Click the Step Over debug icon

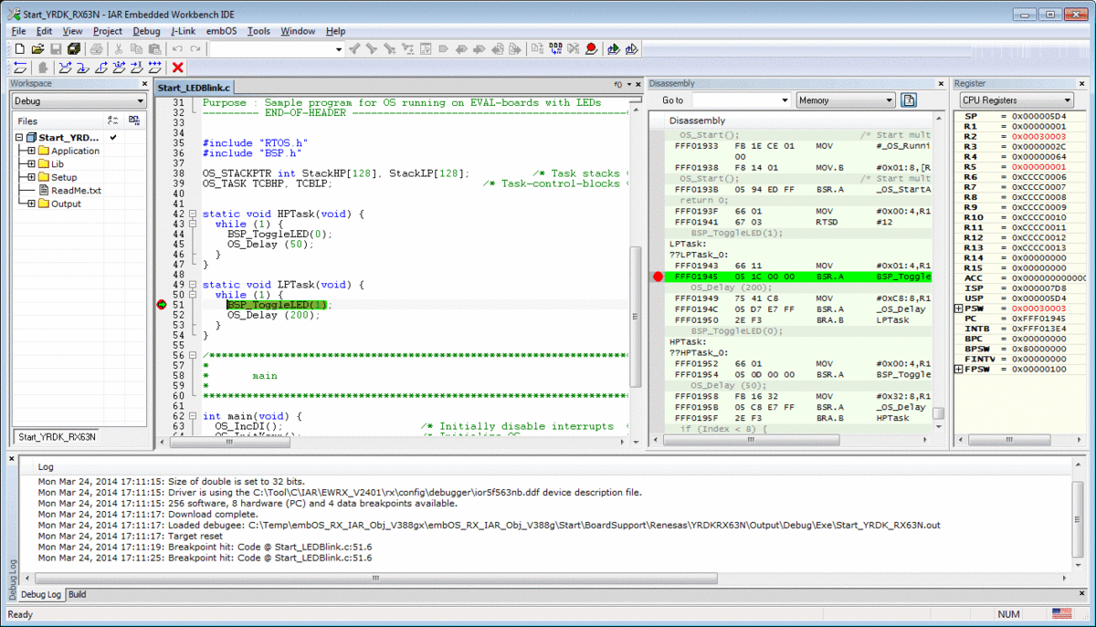coord(65,68)
